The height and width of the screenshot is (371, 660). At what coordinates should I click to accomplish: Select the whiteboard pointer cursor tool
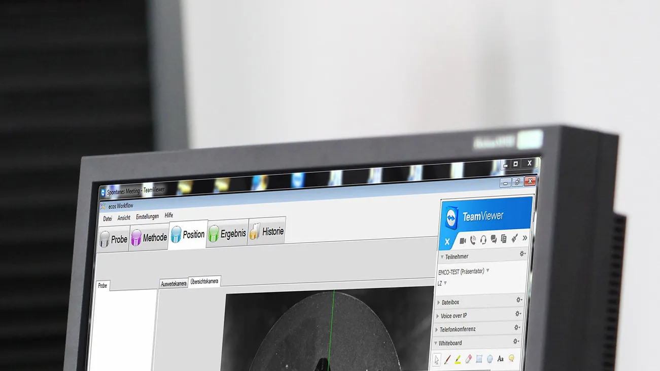coord(437,360)
